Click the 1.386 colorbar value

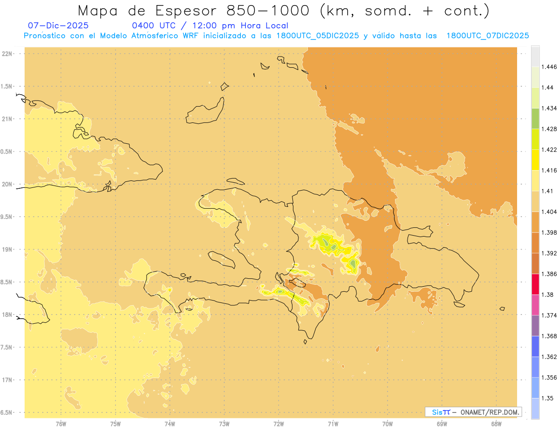click(x=549, y=274)
